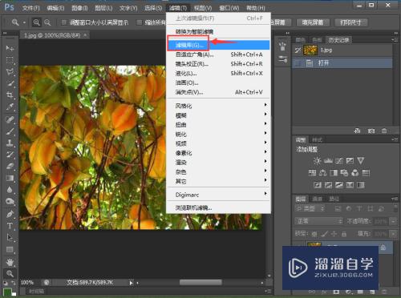Select the Move tool
The width and height of the screenshot is (401, 298).
pyautogui.click(x=10, y=48)
